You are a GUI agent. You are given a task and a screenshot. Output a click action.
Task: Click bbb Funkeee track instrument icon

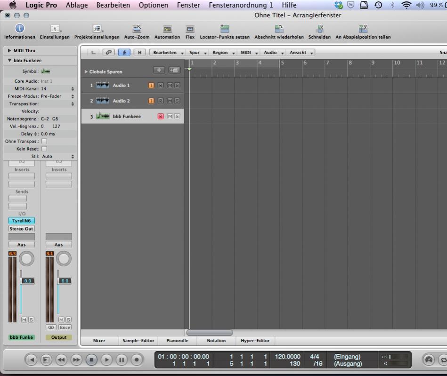[103, 116]
